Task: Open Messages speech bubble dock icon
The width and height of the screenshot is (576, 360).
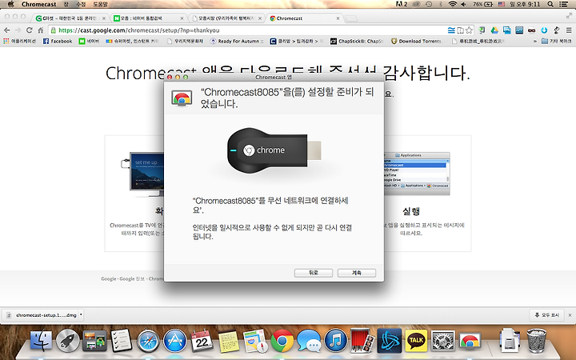Action: click(309, 341)
